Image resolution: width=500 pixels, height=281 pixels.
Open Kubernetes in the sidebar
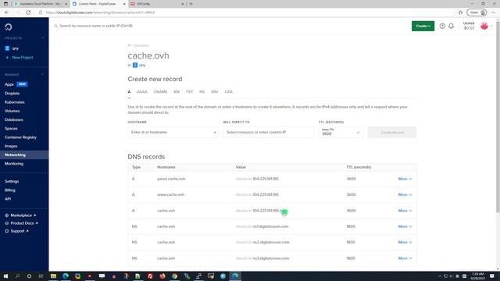pos(15,102)
